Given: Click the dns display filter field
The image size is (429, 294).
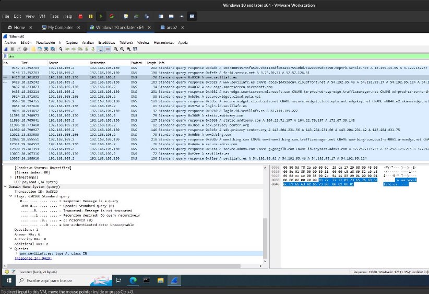Looking at the screenshot, I should 218,56.
